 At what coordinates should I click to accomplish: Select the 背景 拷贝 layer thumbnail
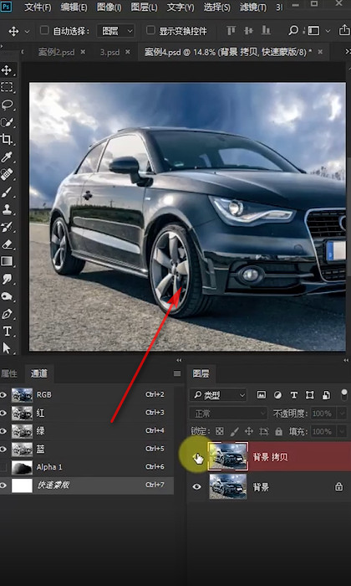pos(228,456)
